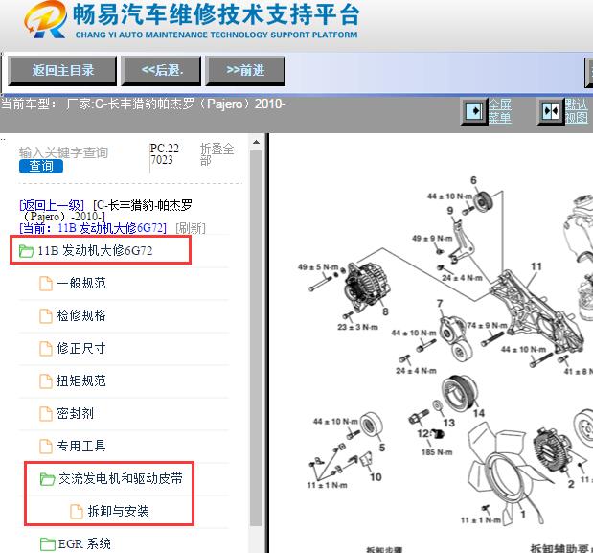The height and width of the screenshot is (553, 593).
Task: Click the 扭矩规范 page icon
Action: pyautogui.click(x=46, y=381)
